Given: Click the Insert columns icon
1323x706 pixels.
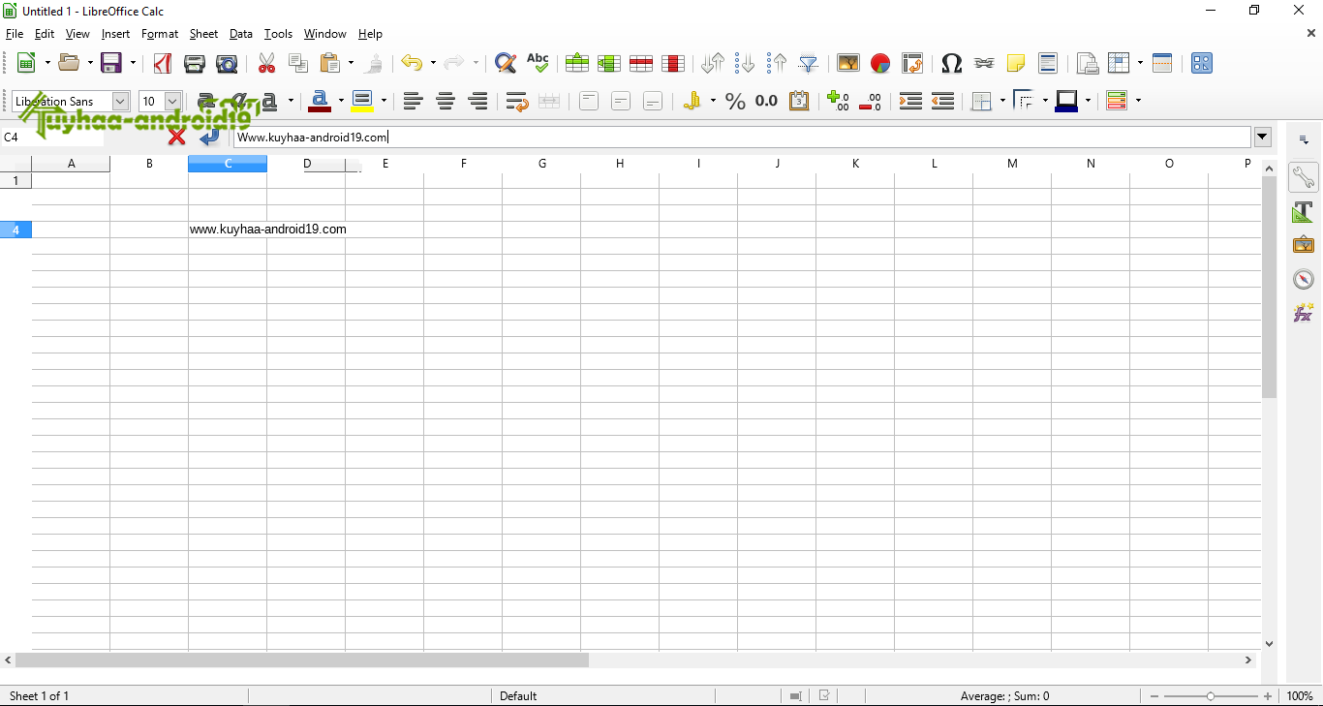Looking at the screenshot, I should (x=608, y=63).
